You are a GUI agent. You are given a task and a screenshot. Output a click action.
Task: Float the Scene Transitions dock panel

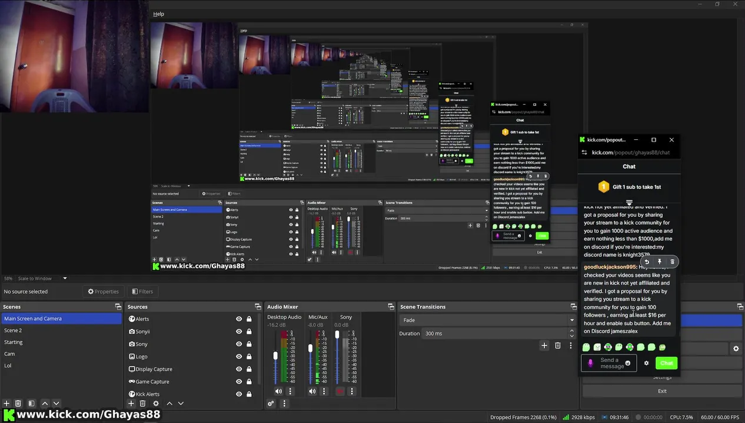[573, 307]
